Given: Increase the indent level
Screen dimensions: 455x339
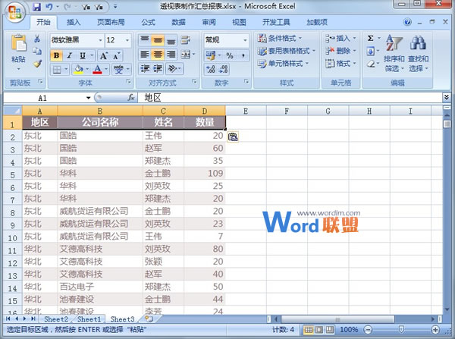Looking at the screenshot, I should coord(158,69).
